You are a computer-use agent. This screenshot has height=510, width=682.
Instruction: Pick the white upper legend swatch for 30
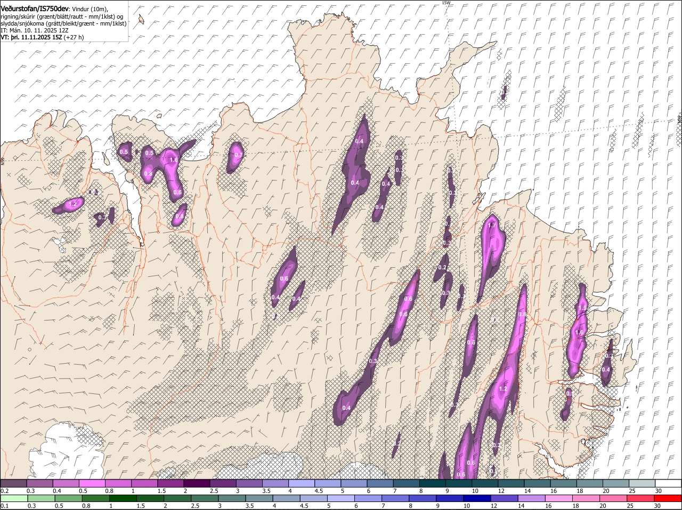point(668,483)
